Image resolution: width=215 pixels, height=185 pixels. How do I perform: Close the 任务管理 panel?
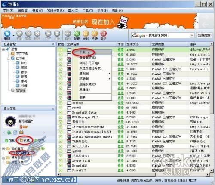[53, 44]
